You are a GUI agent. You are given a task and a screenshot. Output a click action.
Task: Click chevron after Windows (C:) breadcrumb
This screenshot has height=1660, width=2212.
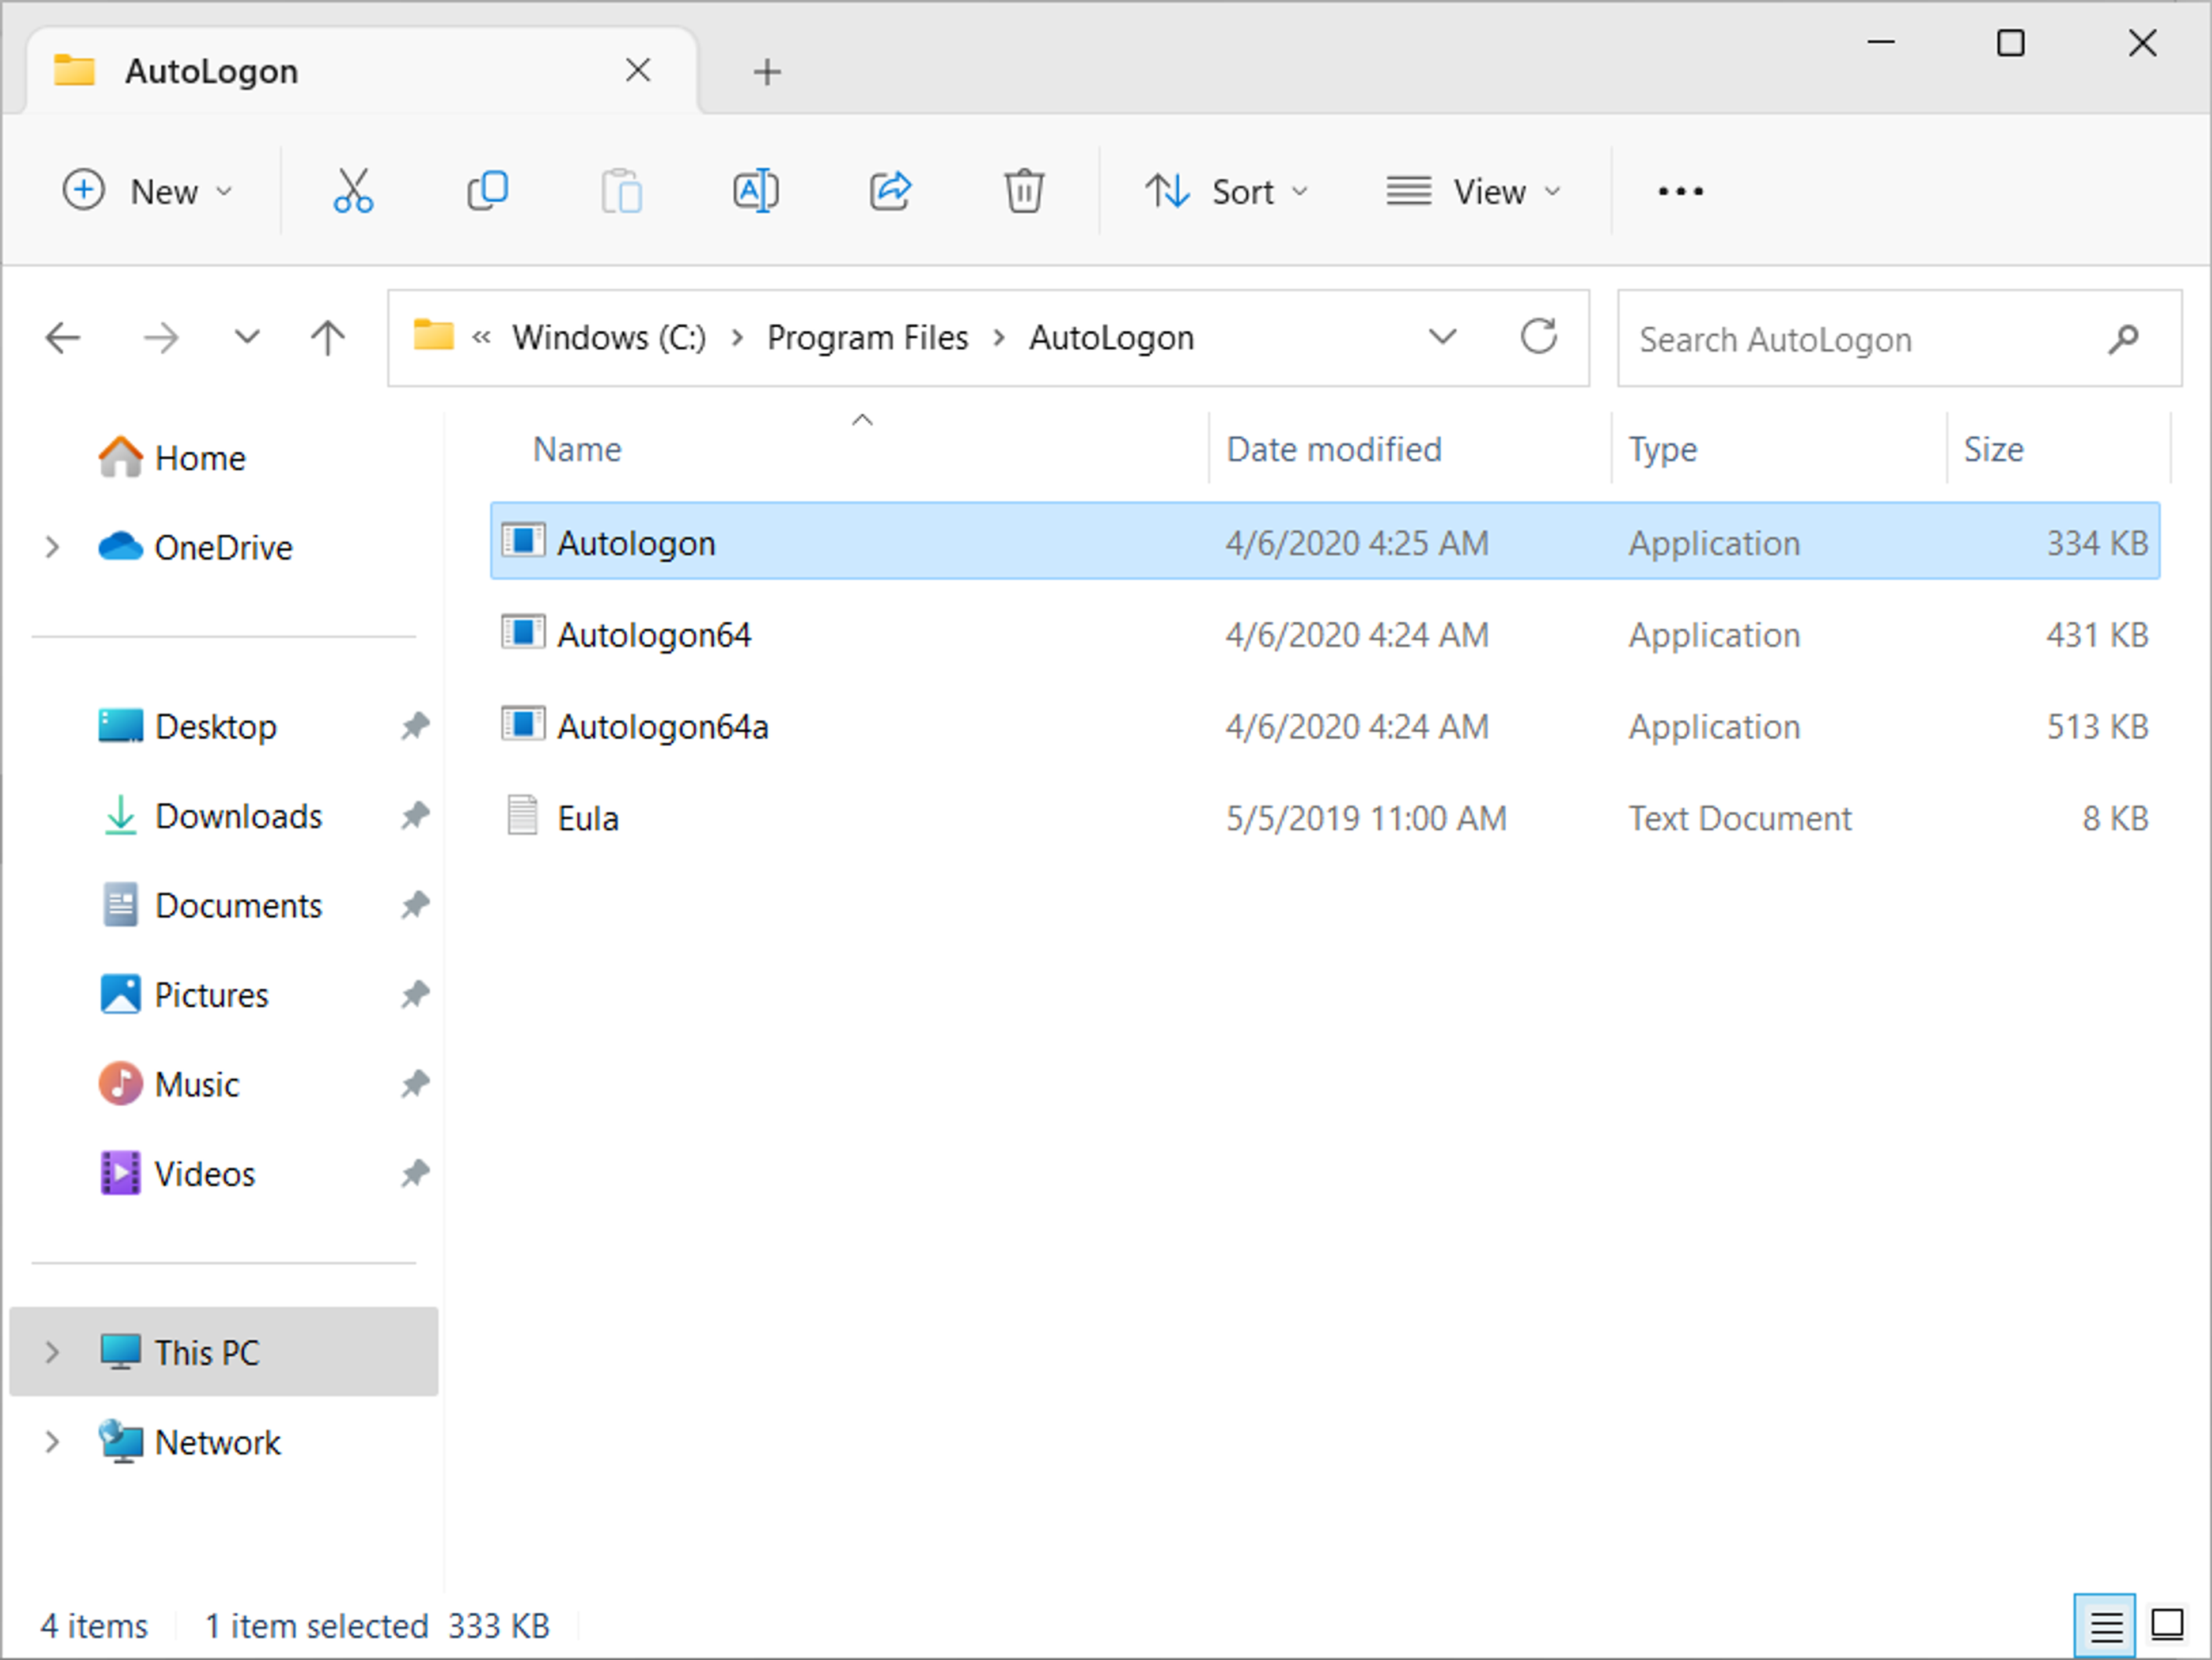(x=737, y=338)
